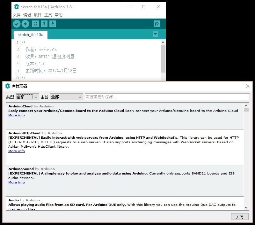Click the editor scrollbar up arrow
Screen dimensions: 255x225
(x=163, y=43)
